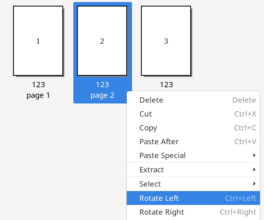Click the "123" filename under page 3
The height and width of the screenshot is (220, 264).
pyautogui.click(x=166, y=85)
